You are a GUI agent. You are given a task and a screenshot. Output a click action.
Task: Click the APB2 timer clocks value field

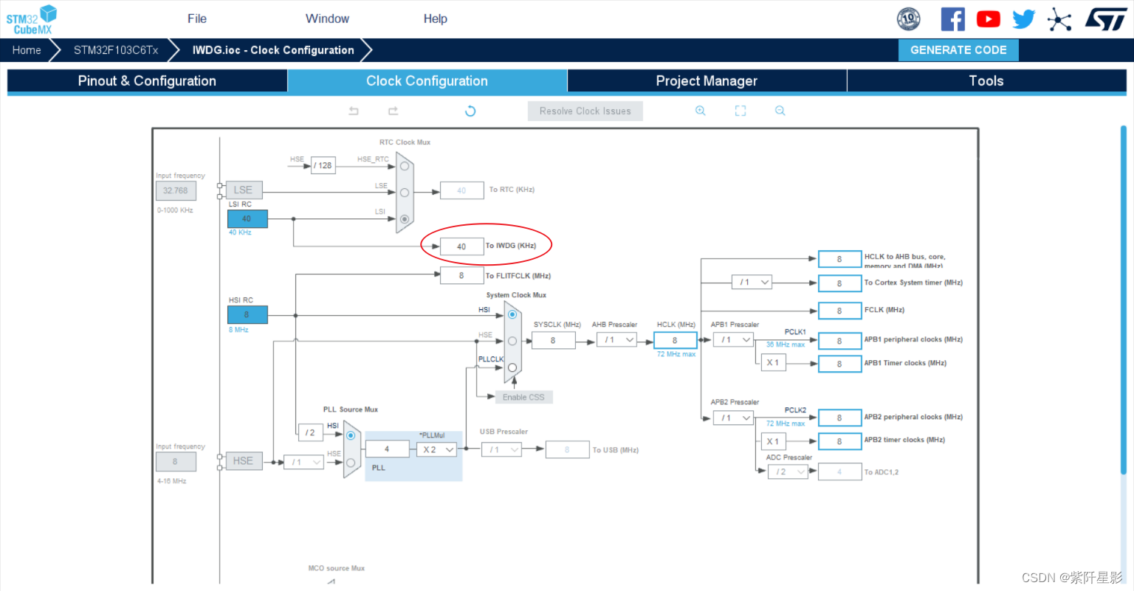(x=839, y=441)
